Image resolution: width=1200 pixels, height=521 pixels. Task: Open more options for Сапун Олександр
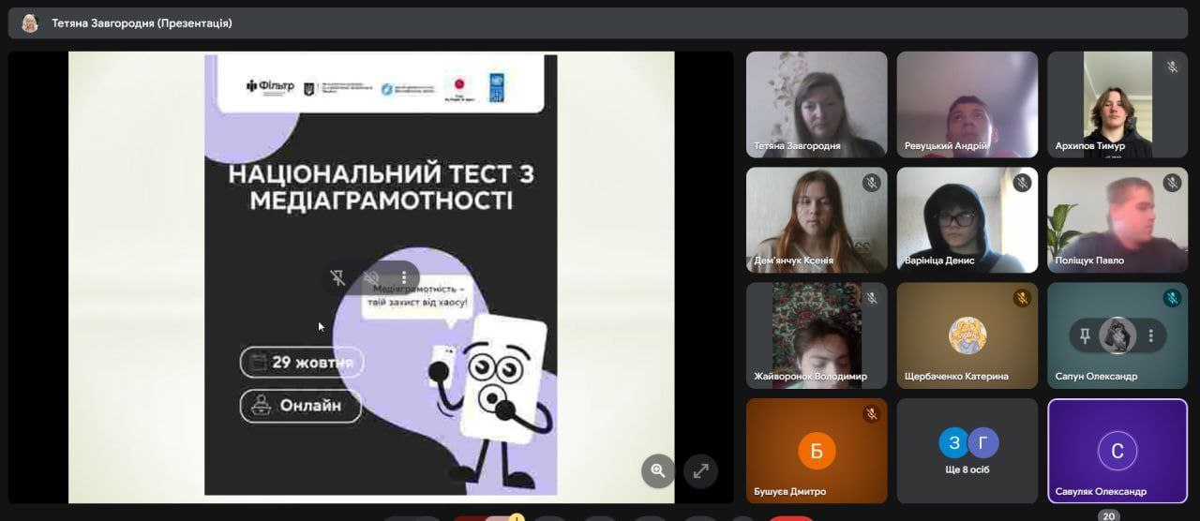(1150, 335)
